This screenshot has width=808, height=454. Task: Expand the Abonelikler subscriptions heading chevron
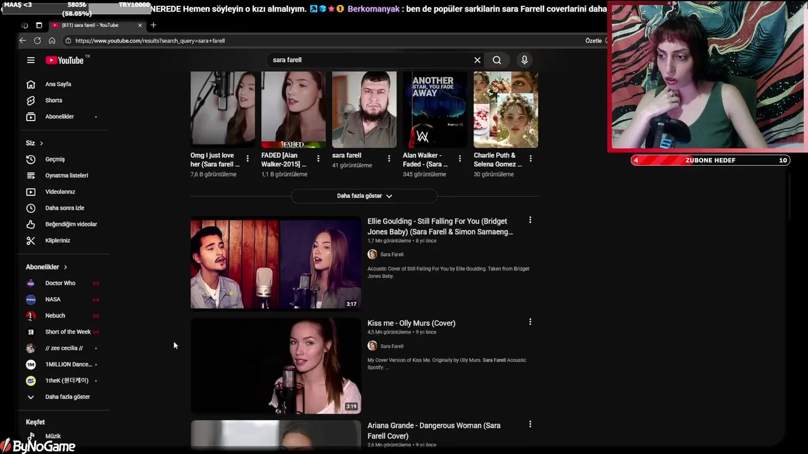pos(65,267)
